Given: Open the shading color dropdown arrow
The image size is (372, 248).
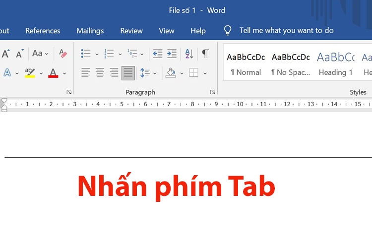Looking at the screenshot, I should click(x=182, y=73).
